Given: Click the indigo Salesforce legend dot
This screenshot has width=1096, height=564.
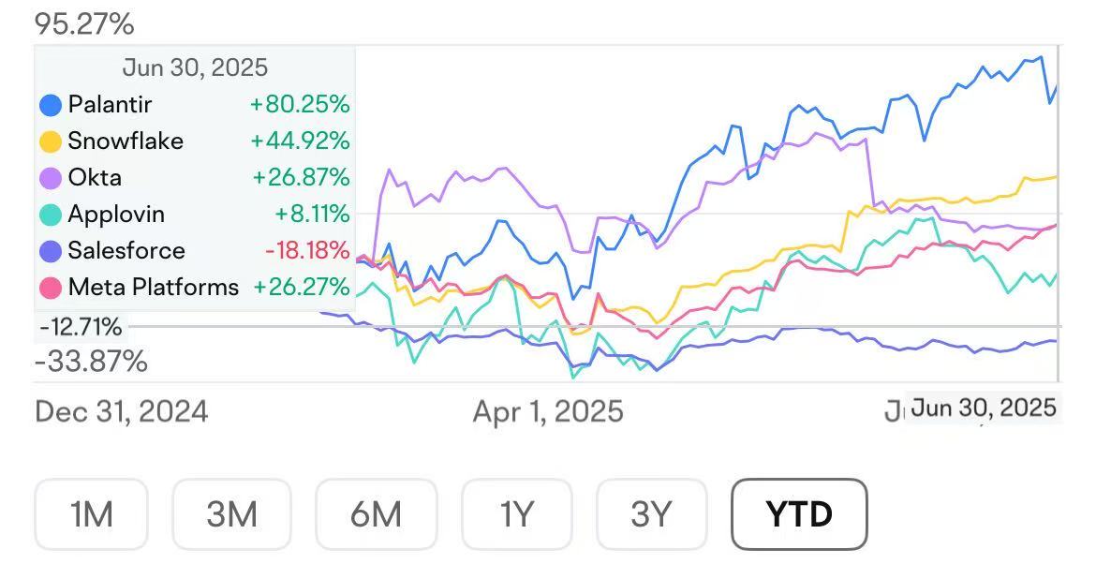Looking at the screenshot, I should tap(51, 251).
